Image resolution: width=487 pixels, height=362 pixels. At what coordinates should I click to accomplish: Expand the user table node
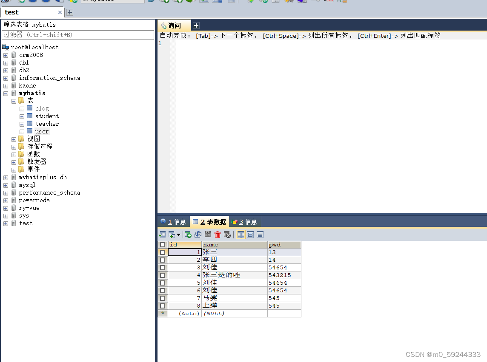click(x=22, y=132)
